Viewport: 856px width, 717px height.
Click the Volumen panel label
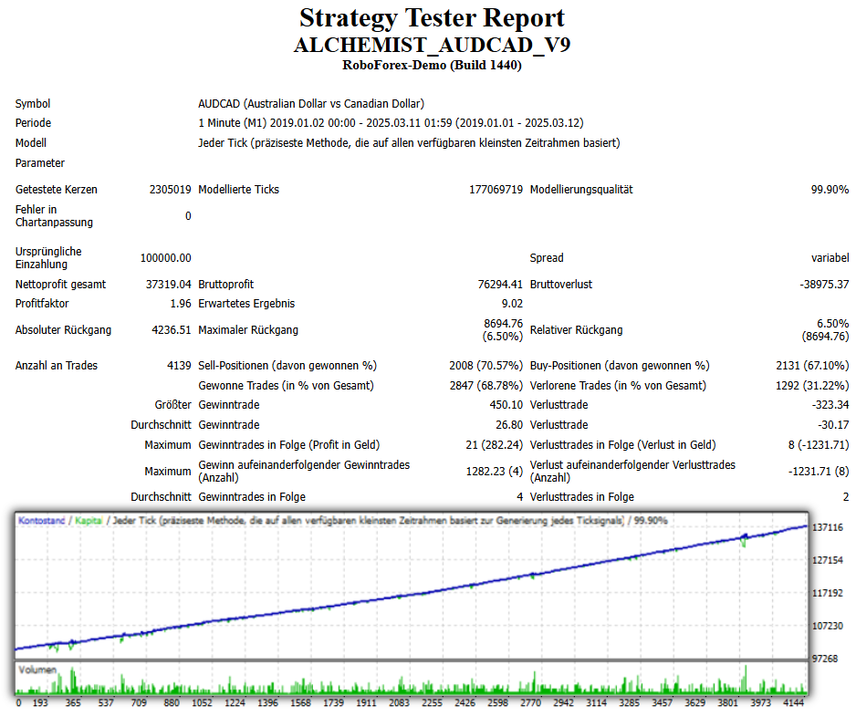click(x=37, y=670)
